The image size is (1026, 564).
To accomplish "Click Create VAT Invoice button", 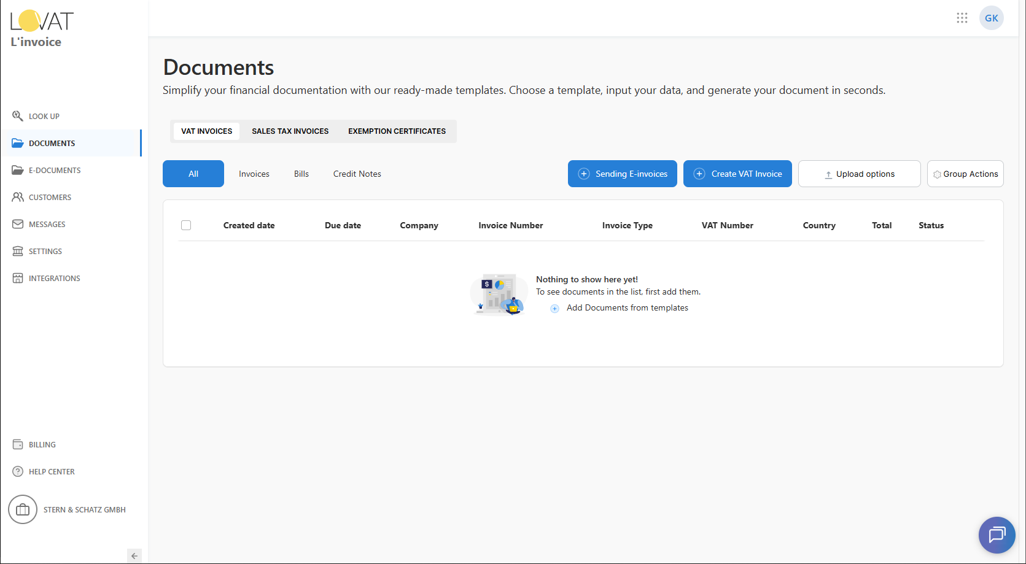I will 737,174.
